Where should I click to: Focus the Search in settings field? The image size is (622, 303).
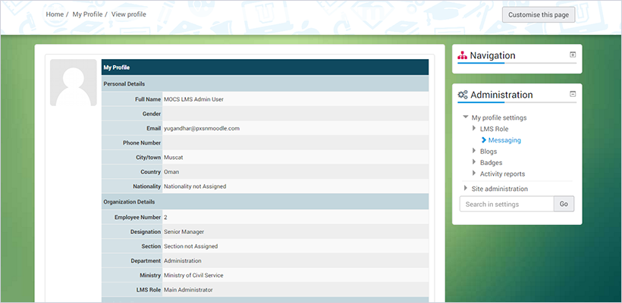click(506, 204)
